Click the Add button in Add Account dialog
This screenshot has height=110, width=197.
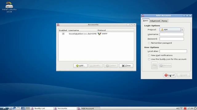pyautogui.click(x=183, y=75)
